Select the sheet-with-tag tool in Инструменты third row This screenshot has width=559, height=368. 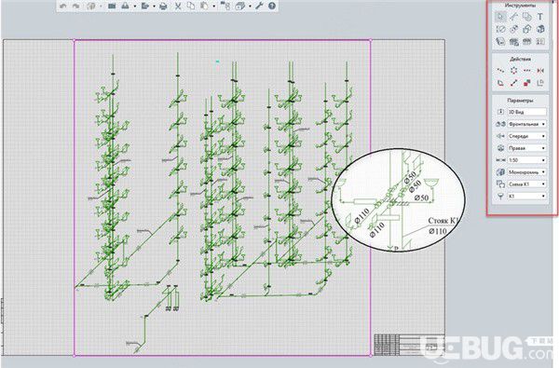point(500,42)
